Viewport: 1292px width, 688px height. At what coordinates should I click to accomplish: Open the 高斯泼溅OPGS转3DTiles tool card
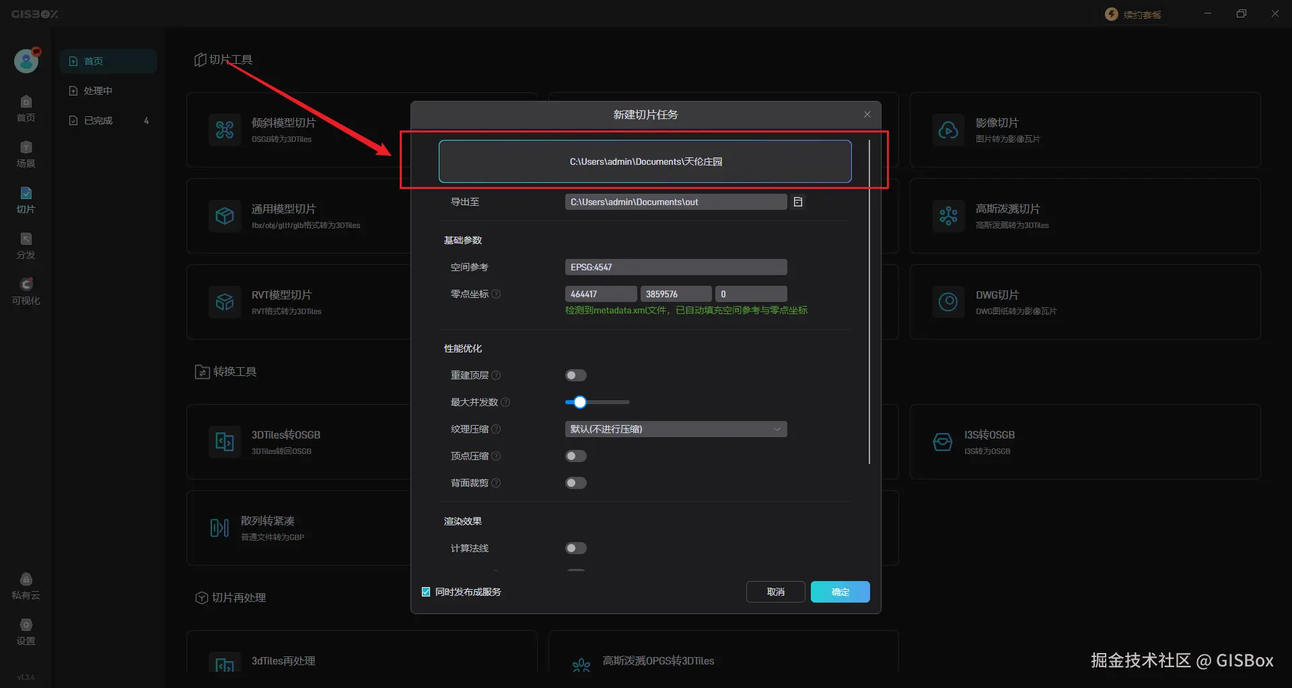pos(723,652)
